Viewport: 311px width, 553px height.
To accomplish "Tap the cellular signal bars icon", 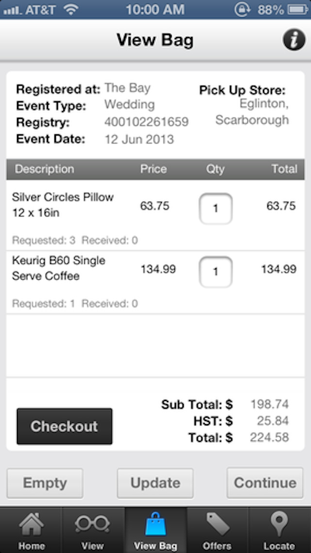I will [12, 9].
